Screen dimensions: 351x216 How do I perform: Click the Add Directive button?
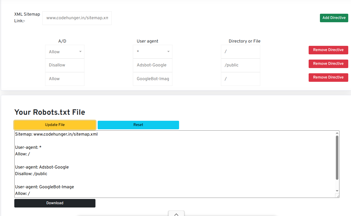click(x=334, y=18)
